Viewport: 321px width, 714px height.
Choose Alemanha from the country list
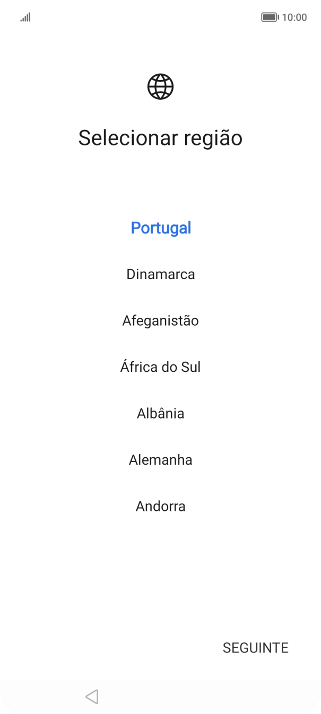pyautogui.click(x=160, y=459)
